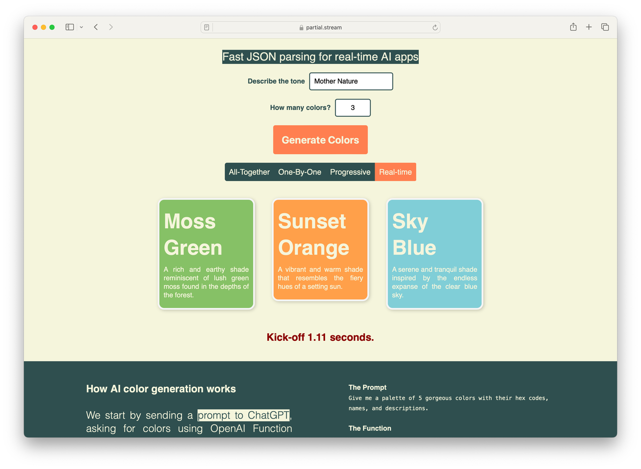Click the 'How AI color generation works' heading
Viewport: 641px width, 469px height.
pyautogui.click(x=161, y=389)
